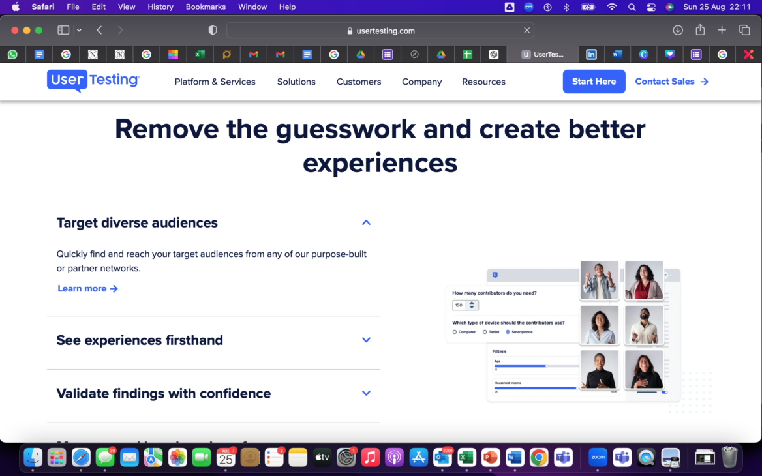The height and width of the screenshot is (476, 762).
Task: Open the Bookmarks menu in menu bar
Action: pyautogui.click(x=206, y=7)
